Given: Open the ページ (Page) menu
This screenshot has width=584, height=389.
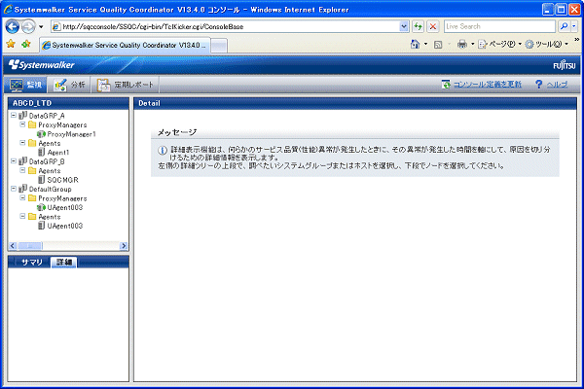Looking at the screenshot, I should coord(499,44).
